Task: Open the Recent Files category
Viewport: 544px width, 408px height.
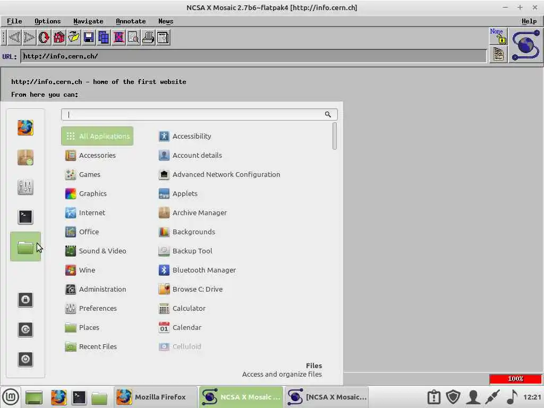Action: point(97,346)
